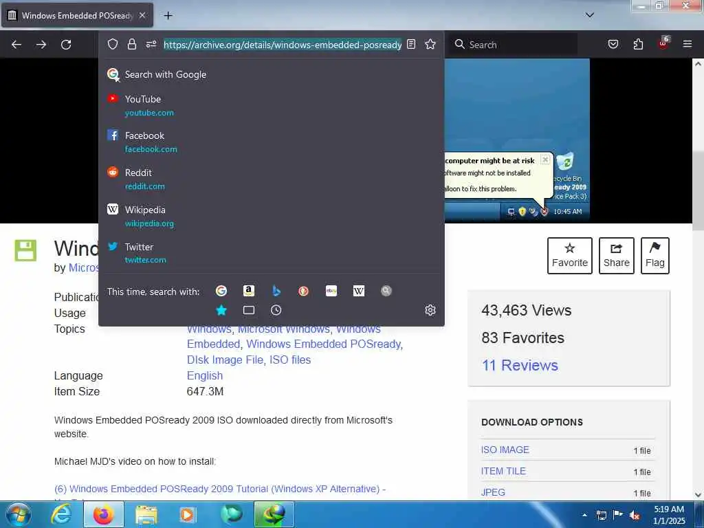704x528 pixels.
Task: Select the Reddit suggestion
Action: 272,179
